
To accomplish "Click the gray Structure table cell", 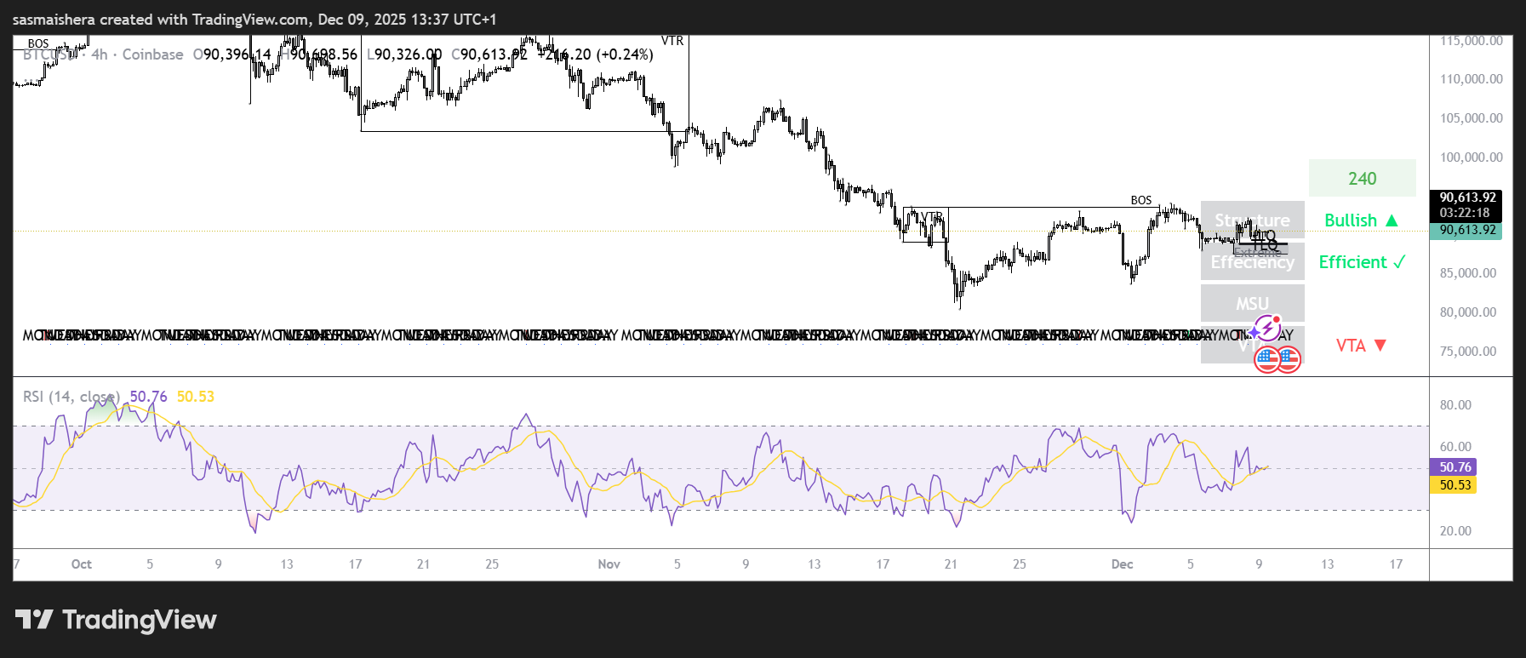I will [1252, 220].
